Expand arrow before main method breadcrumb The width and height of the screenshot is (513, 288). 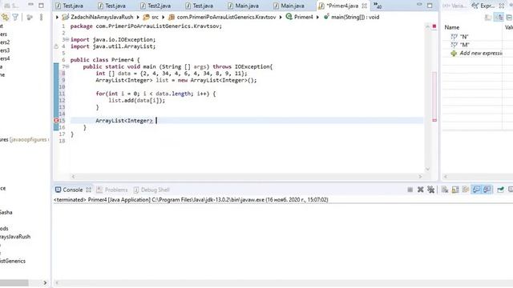pyautogui.click(x=317, y=17)
